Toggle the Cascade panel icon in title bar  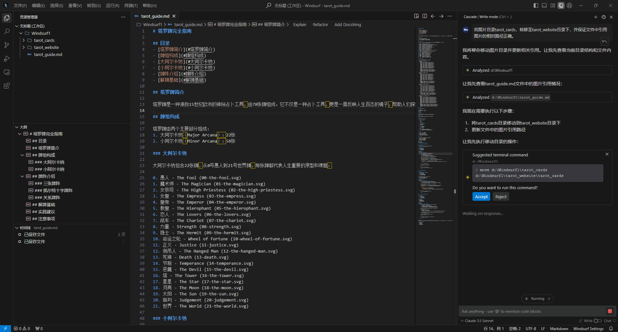click(x=561, y=5)
